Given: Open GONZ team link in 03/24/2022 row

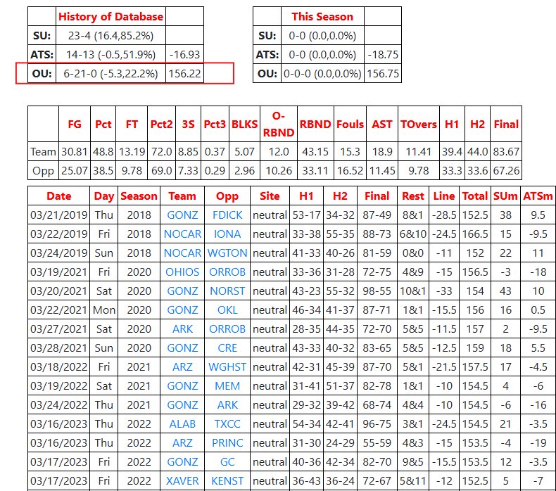Looking at the screenshot, I should click(182, 405).
